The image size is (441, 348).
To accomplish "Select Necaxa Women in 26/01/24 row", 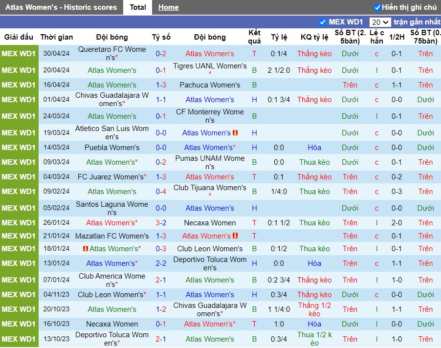I will 210,223.
